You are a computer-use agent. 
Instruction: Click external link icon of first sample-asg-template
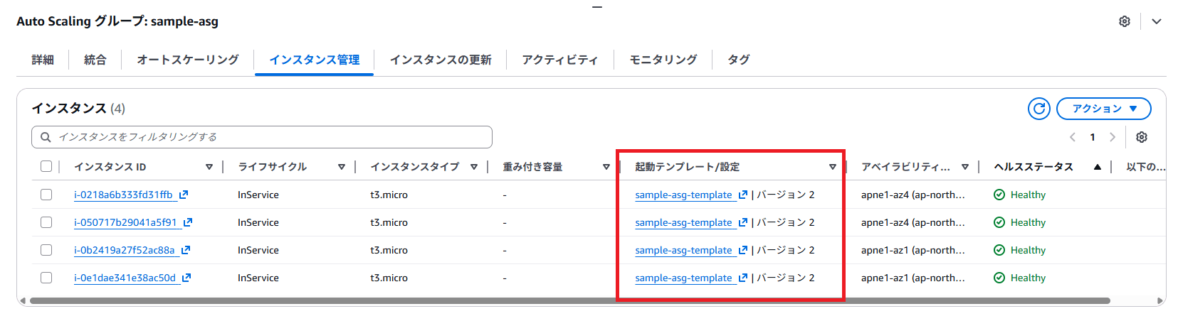point(743,195)
